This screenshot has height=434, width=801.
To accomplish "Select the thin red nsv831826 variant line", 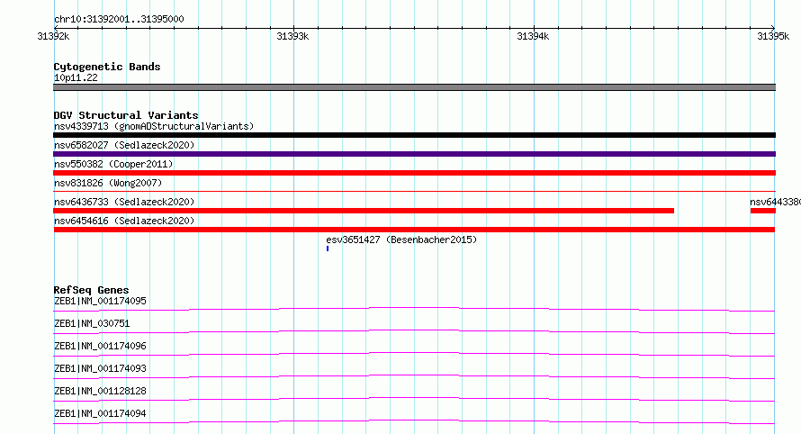I will pos(414,192).
